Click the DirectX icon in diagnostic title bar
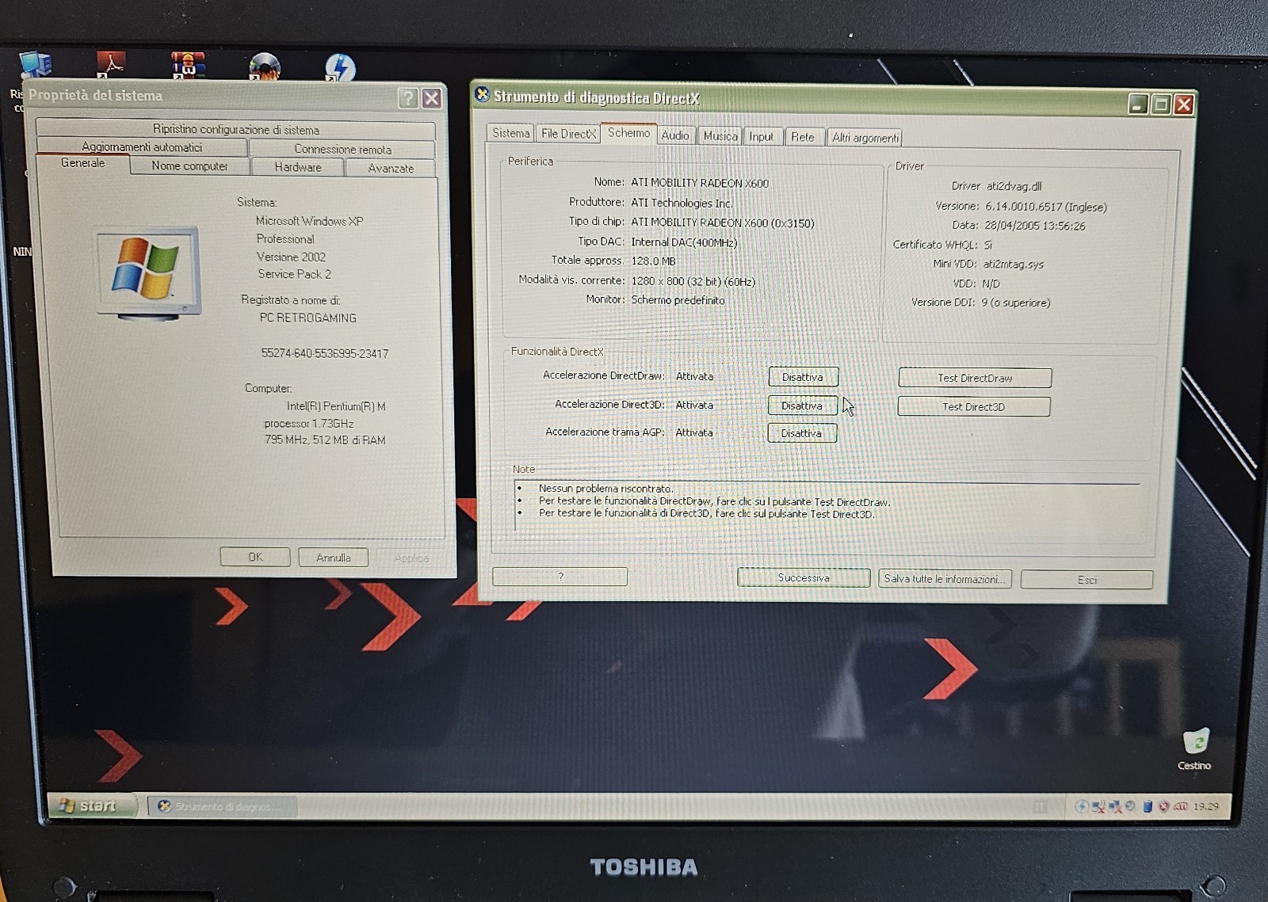Viewport: 1268px width, 902px height. 482,95
